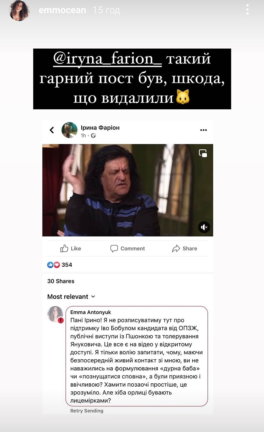Image resolution: width=264 pixels, height=432 pixels.
Task: Open picture-in-picture for the video
Action: 203,153
